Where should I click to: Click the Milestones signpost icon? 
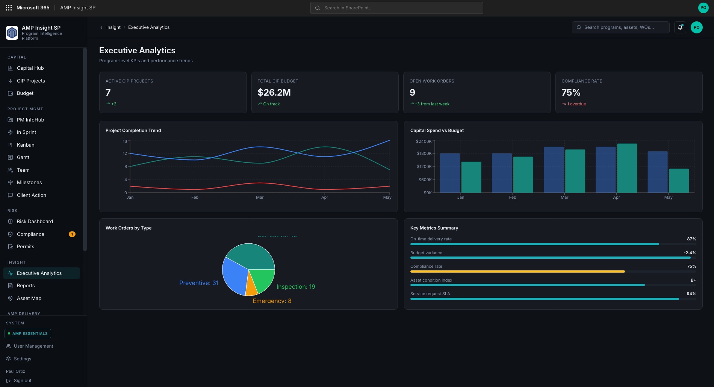(x=10, y=183)
